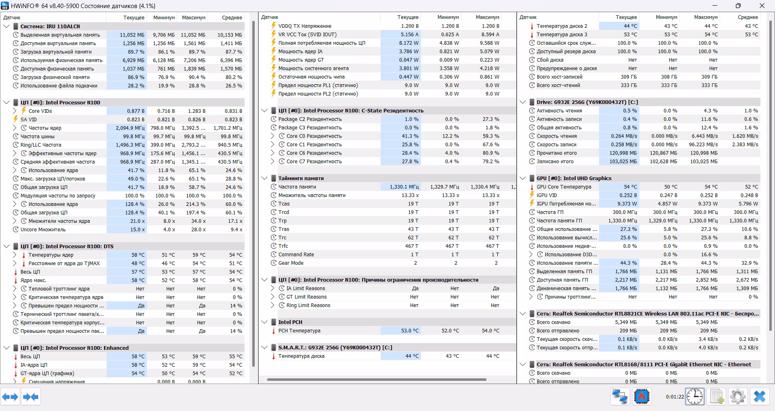Expand the GT Limit Reasons row

click(x=273, y=297)
